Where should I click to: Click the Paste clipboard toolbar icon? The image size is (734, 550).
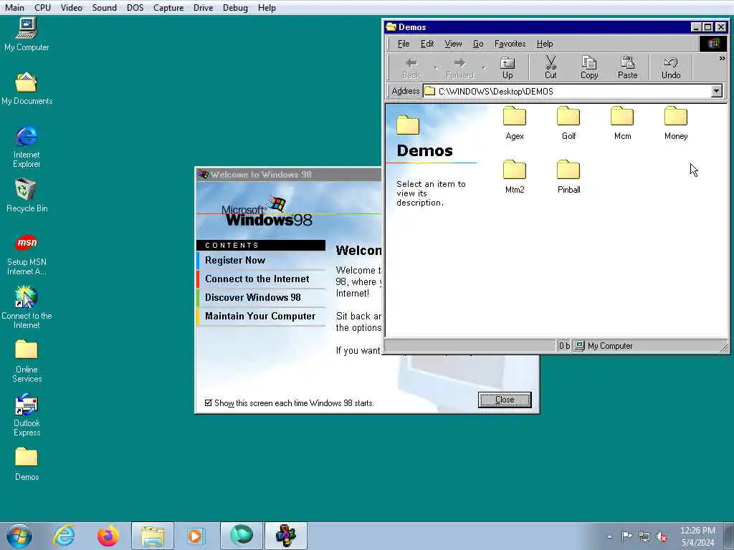coord(627,68)
